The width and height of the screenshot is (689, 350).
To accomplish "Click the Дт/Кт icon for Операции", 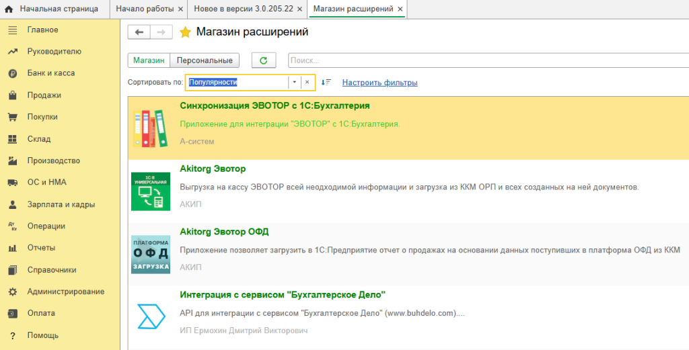I will (12, 226).
